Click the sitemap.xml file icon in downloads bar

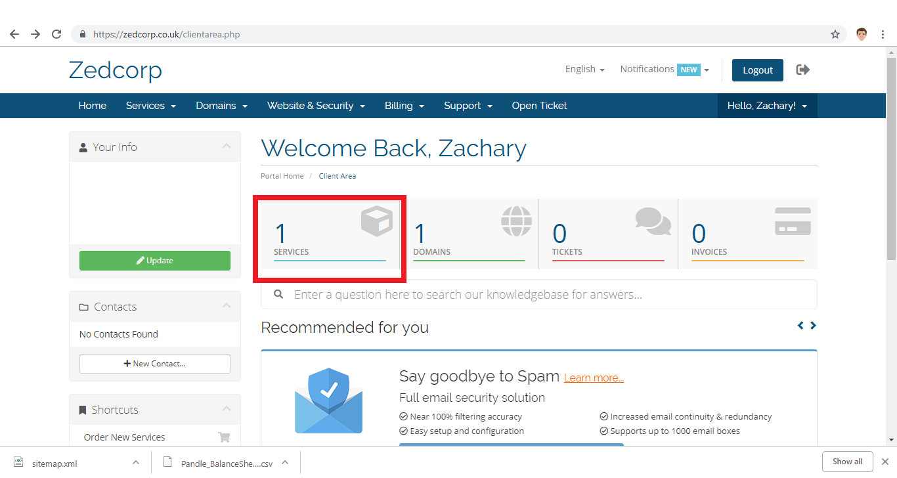(x=18, y=462)
